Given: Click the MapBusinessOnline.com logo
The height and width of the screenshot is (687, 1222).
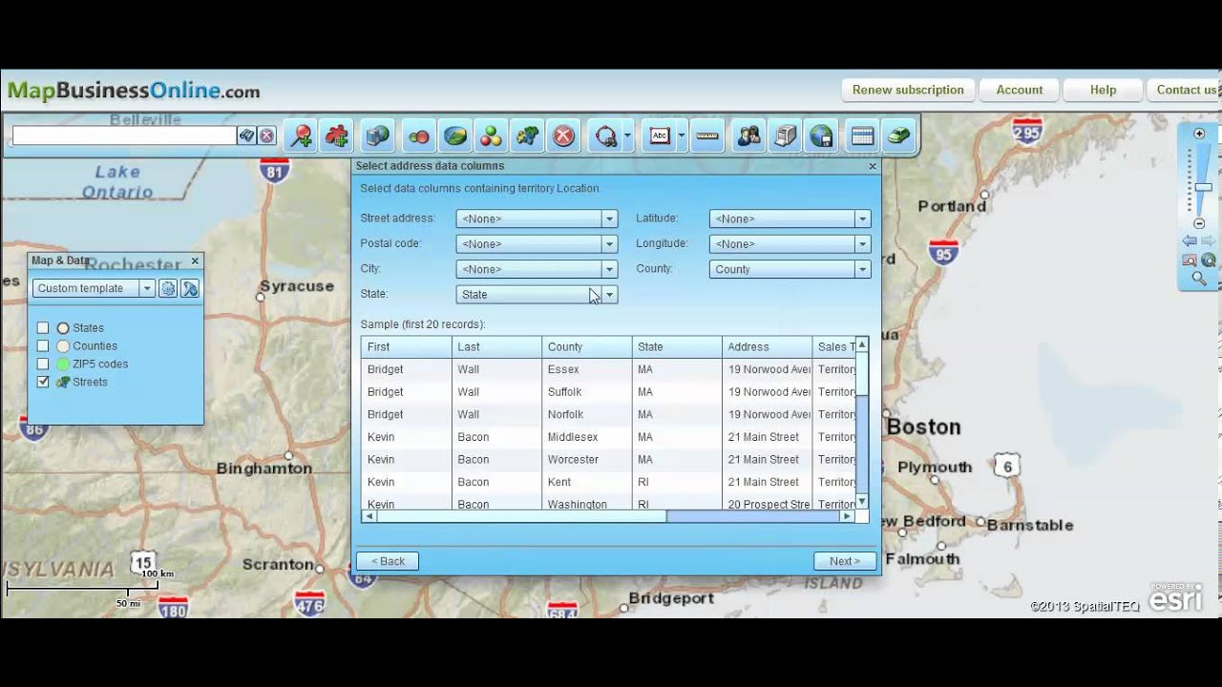Looking at the screenshot, I should coord(134,91).
